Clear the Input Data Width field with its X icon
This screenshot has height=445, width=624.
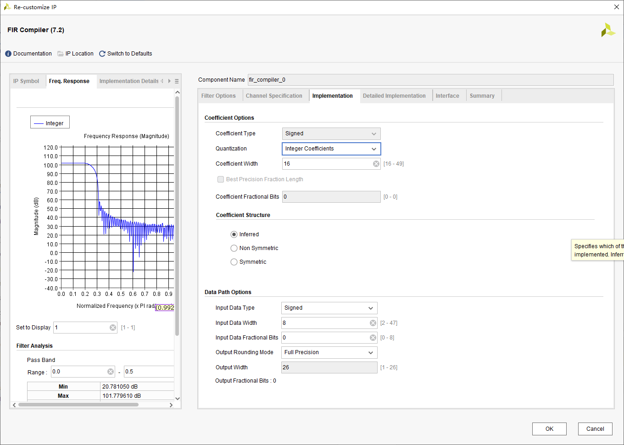point(373,323)
